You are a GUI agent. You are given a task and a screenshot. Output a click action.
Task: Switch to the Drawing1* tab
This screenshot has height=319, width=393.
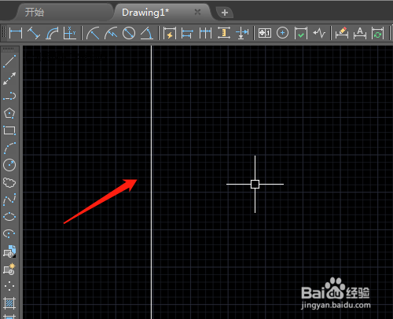(145, 13)
